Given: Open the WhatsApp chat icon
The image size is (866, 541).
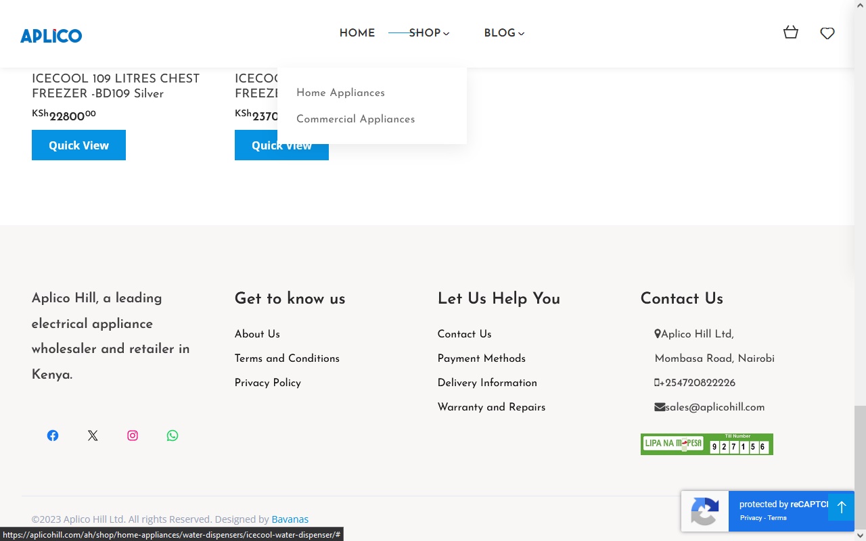Looking at the screenshot, I should [173, 436].
